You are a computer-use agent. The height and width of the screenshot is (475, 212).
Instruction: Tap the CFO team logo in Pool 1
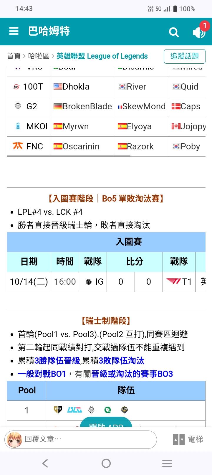point(125,410)
